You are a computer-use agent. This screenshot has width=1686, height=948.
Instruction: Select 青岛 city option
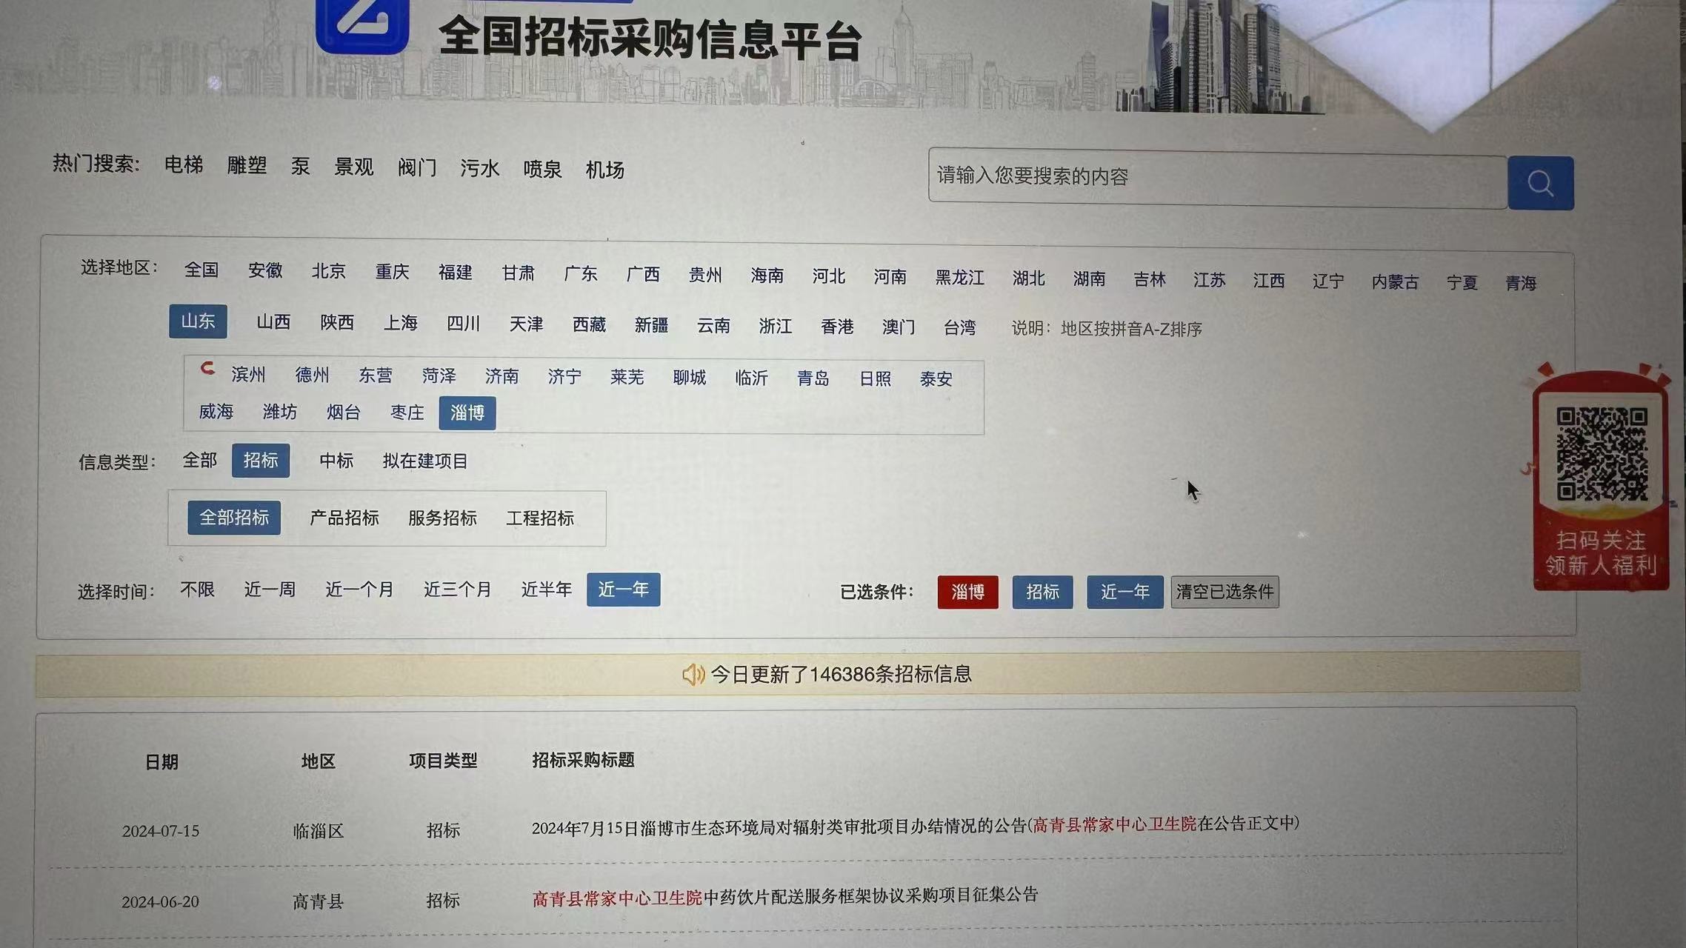(x=813, y=378)
